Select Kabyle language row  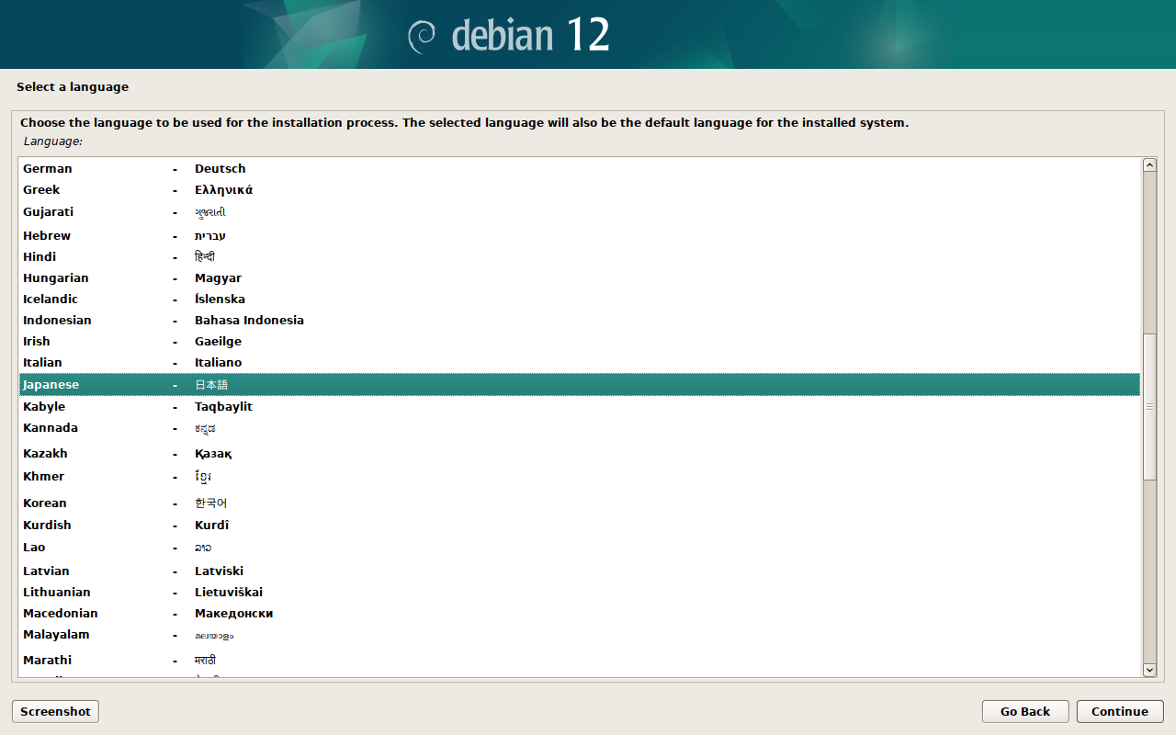click(580, 406)
